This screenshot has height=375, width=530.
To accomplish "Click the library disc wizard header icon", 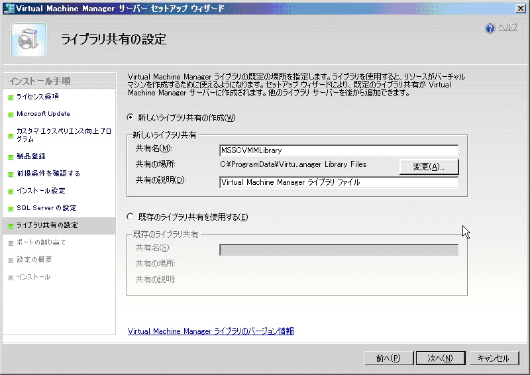I will [29, 40].
